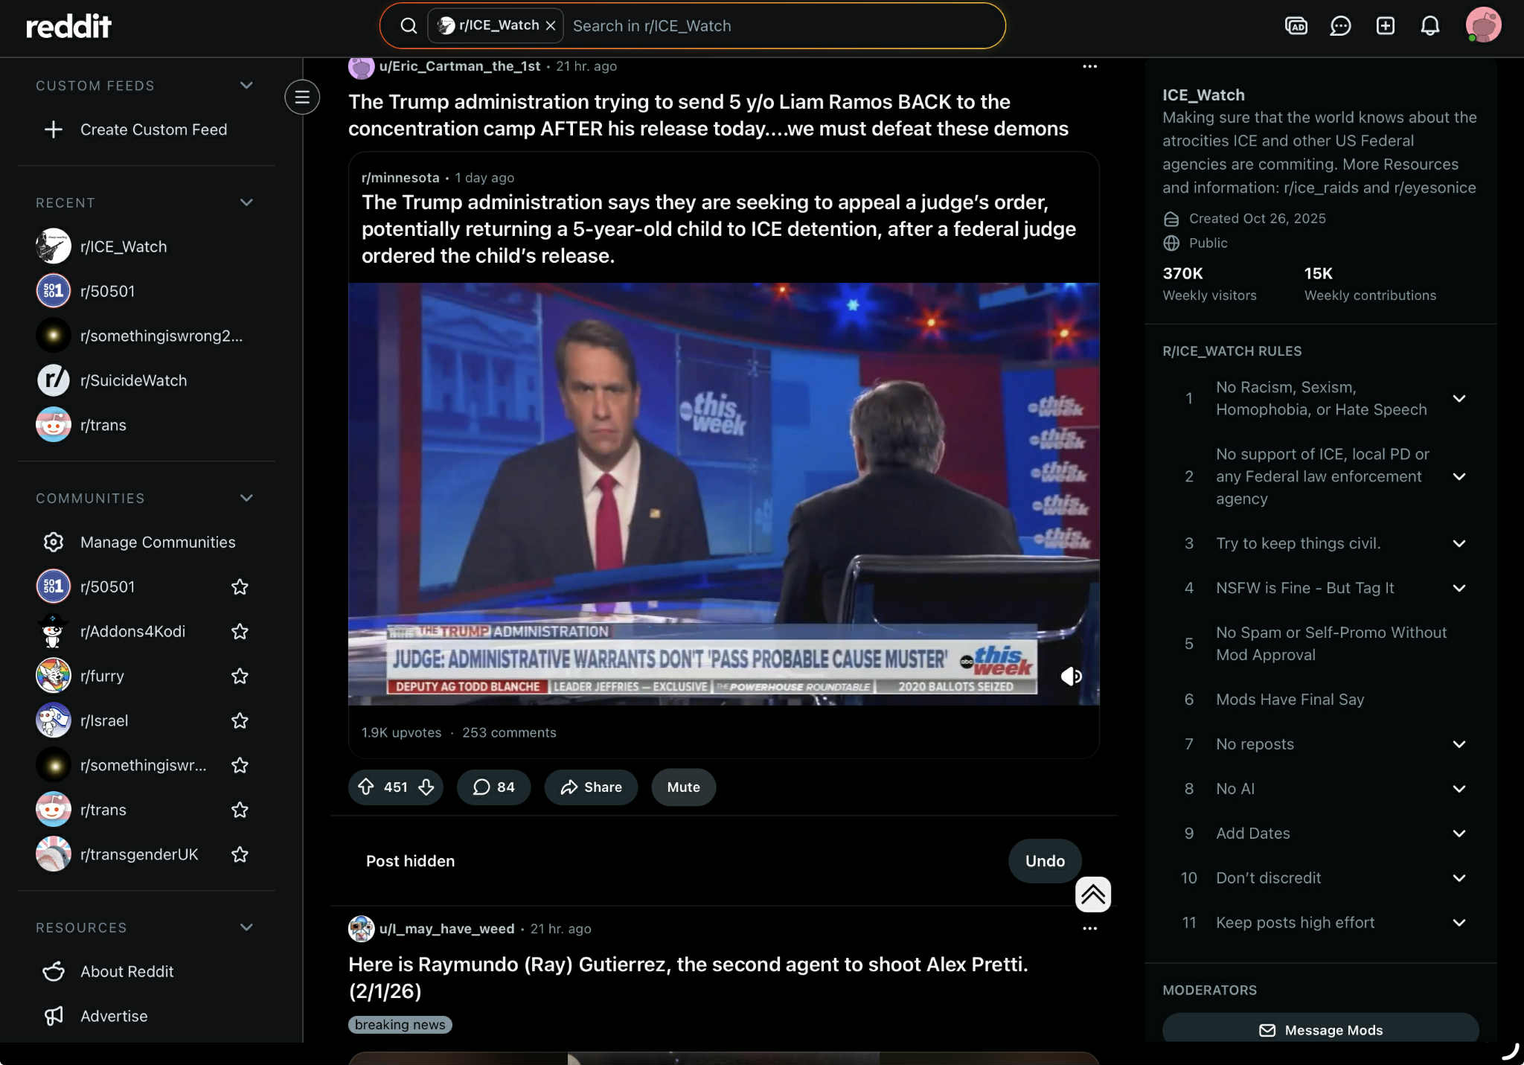Downvote the Liam Ramos post
Viewport: 1524px width, 1065px height.
point(426,787)
